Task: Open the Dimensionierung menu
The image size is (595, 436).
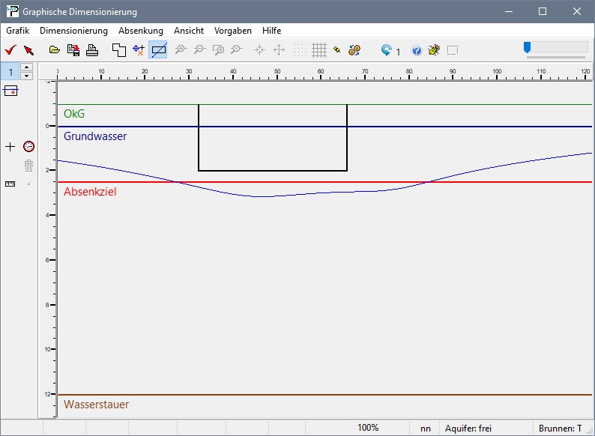Action: click(x=73, y=31)
